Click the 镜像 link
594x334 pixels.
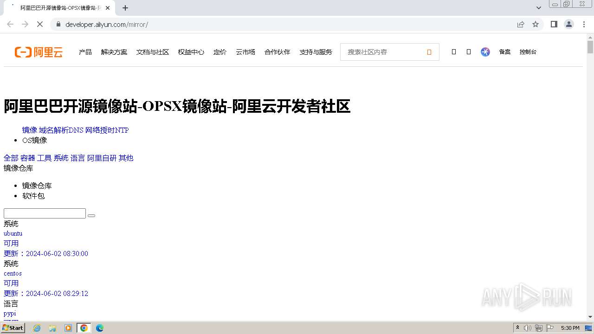click(x=30, y=130)
